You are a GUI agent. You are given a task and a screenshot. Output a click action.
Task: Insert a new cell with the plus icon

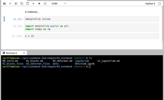tap(10, 4)
